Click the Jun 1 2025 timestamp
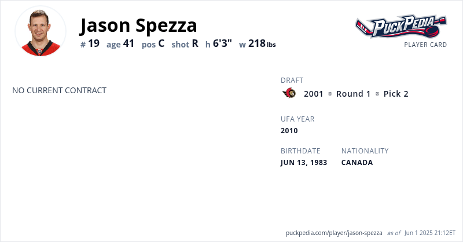The image size is (463, 242). click(429, 233)
